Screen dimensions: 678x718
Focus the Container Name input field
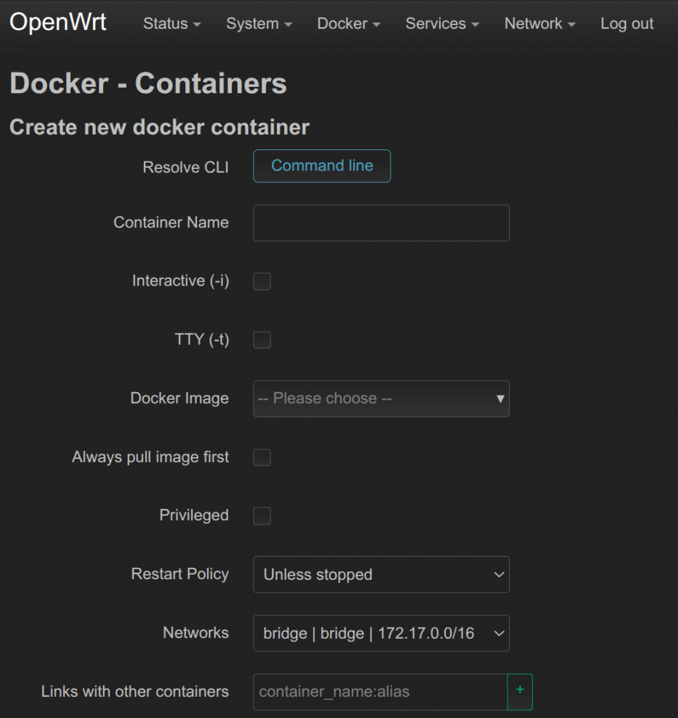coord(381,223)
